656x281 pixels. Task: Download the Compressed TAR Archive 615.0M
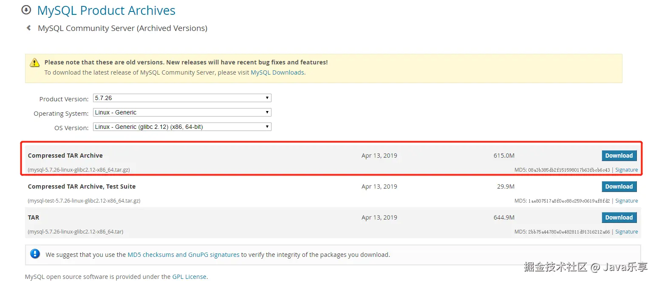619,156
